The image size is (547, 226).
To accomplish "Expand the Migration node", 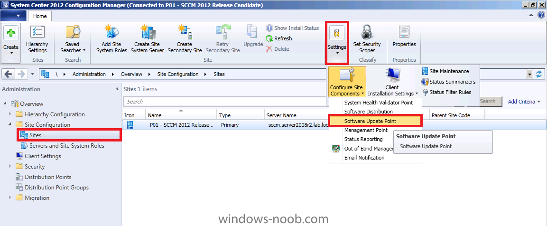I will (10, 198).
